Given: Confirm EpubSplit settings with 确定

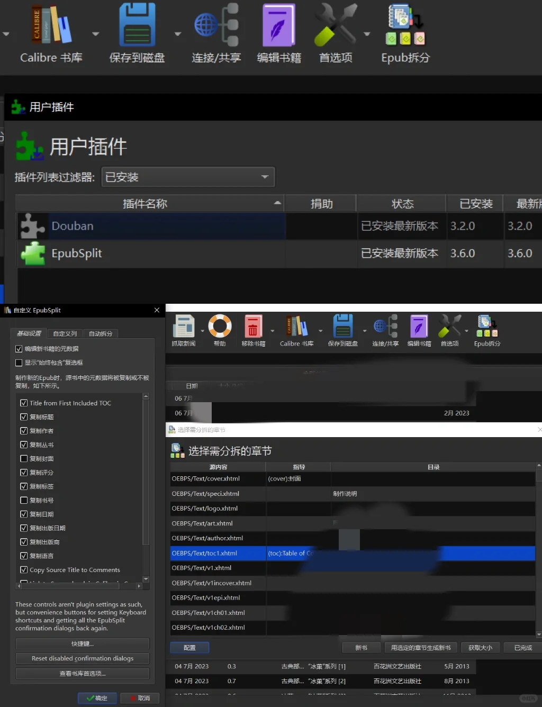Looking at the screenshot, I should [x=97, y=698].
